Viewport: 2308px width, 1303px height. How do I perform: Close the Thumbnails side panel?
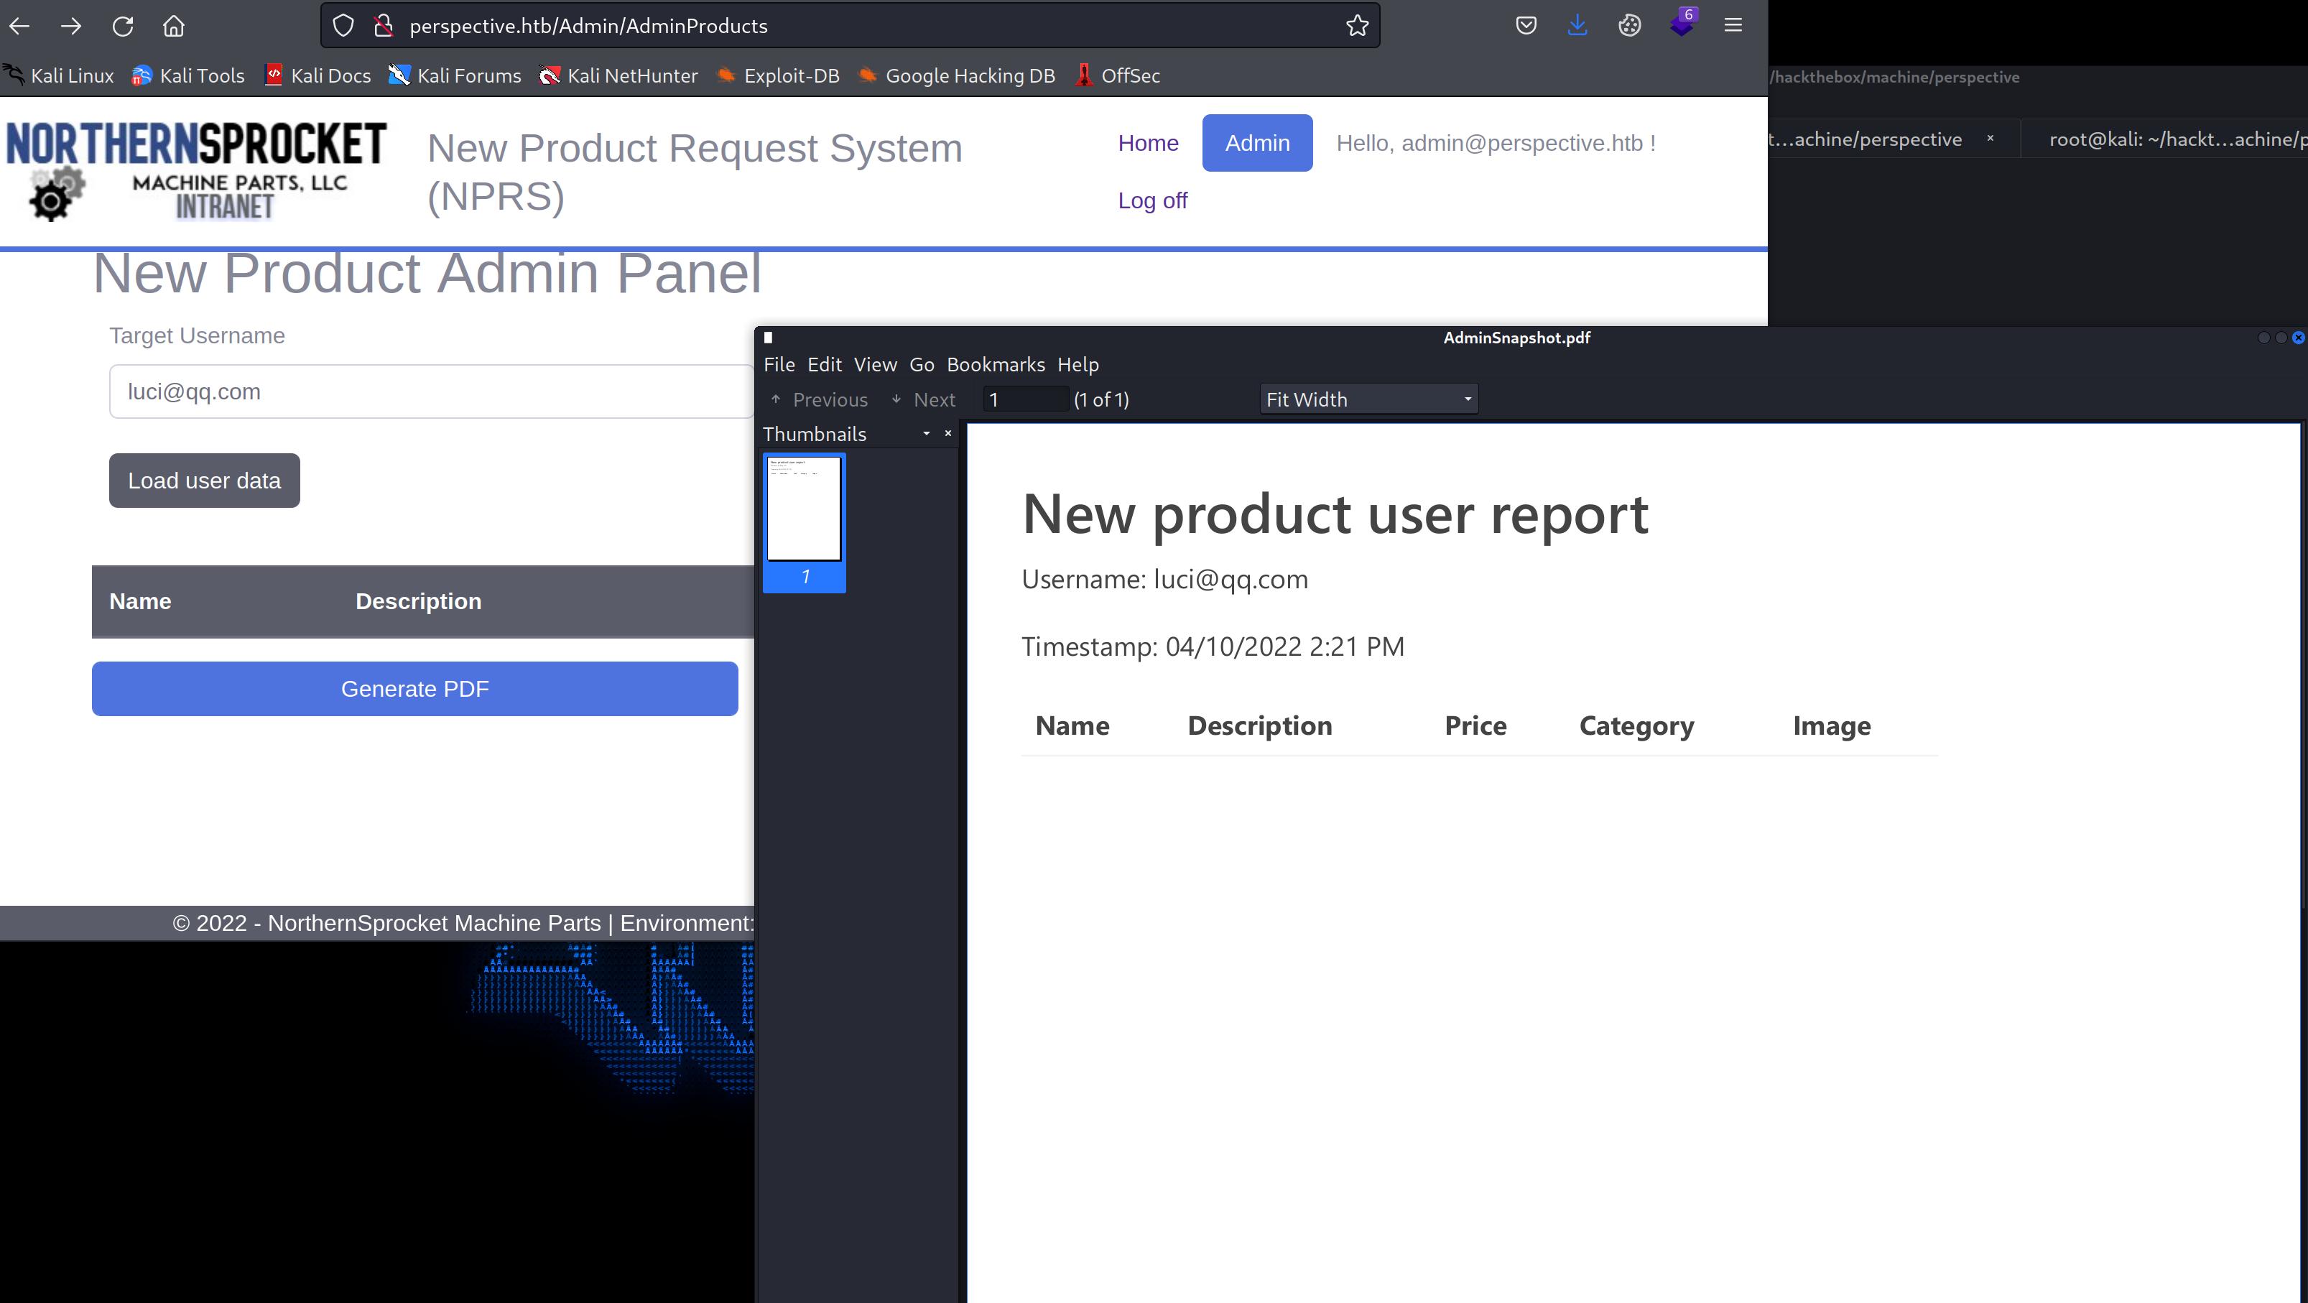coord(948,434)
